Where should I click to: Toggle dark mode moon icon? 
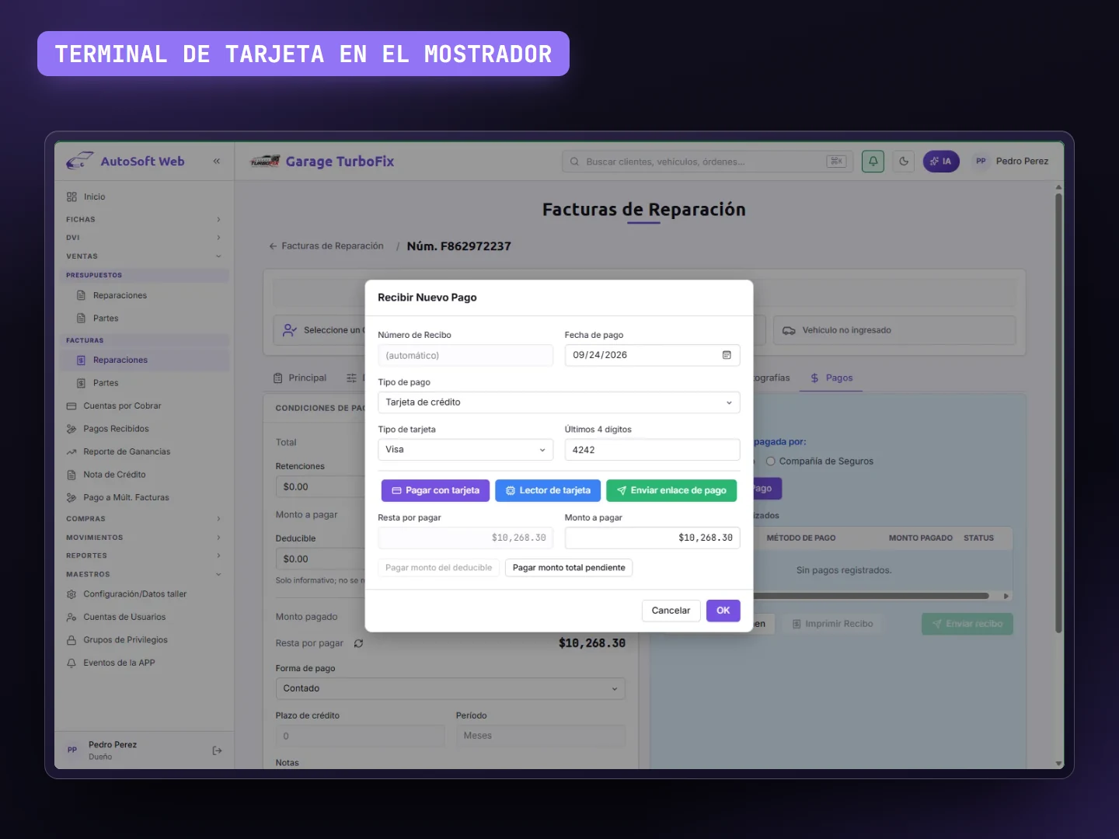904,162
